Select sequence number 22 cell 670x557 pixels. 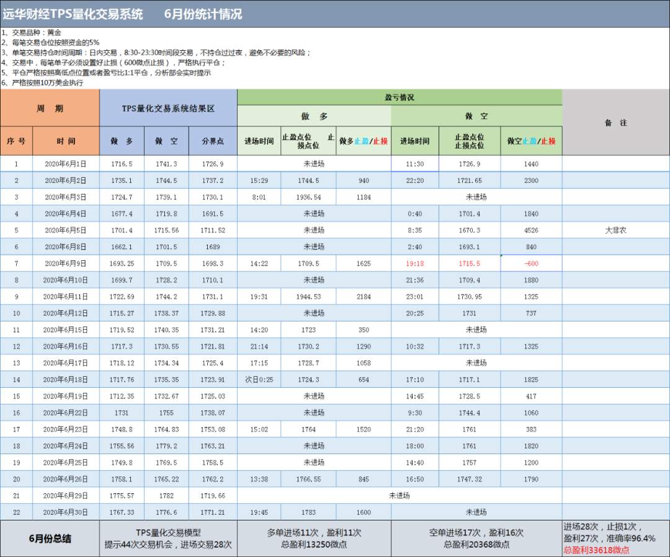click(x=16, y=512)
